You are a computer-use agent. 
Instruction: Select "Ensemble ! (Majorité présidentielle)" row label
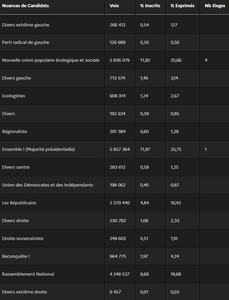point(38,149)
